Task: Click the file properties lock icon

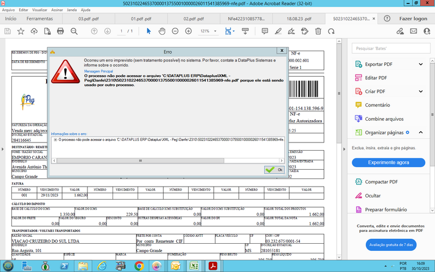Action: click(x=47, y=31)
